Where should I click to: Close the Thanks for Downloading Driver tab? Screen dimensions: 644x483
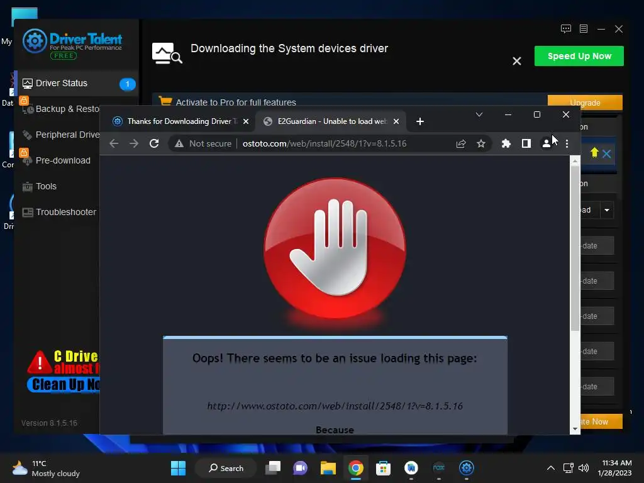246,121
